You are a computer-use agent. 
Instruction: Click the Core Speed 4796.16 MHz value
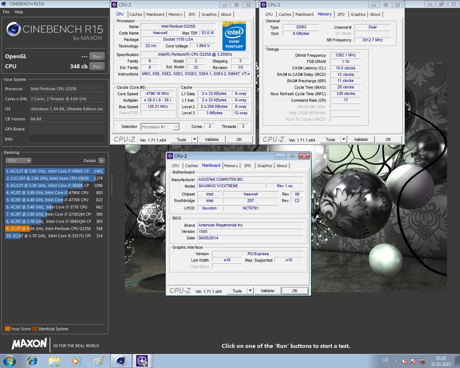(157, 94)
